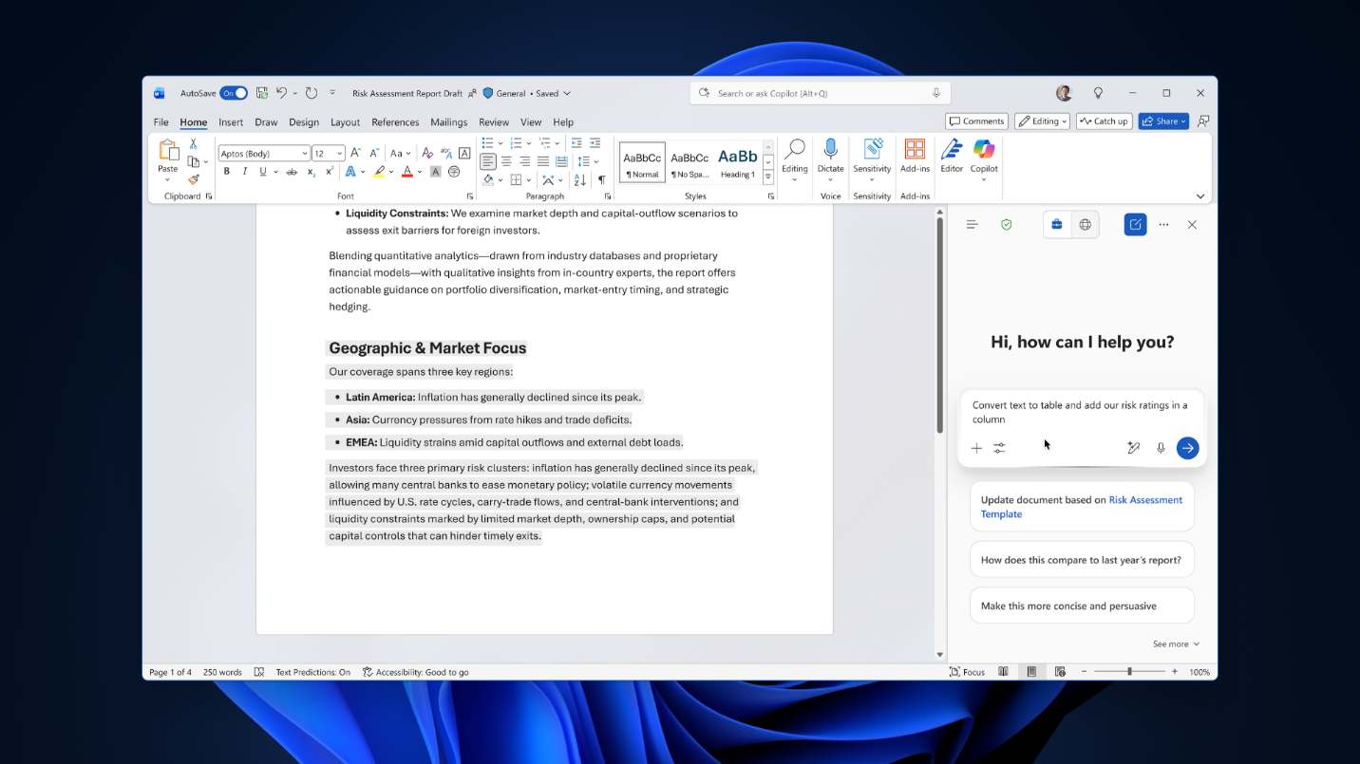Click the Format Painter brush icon

(x=194, y=179)
